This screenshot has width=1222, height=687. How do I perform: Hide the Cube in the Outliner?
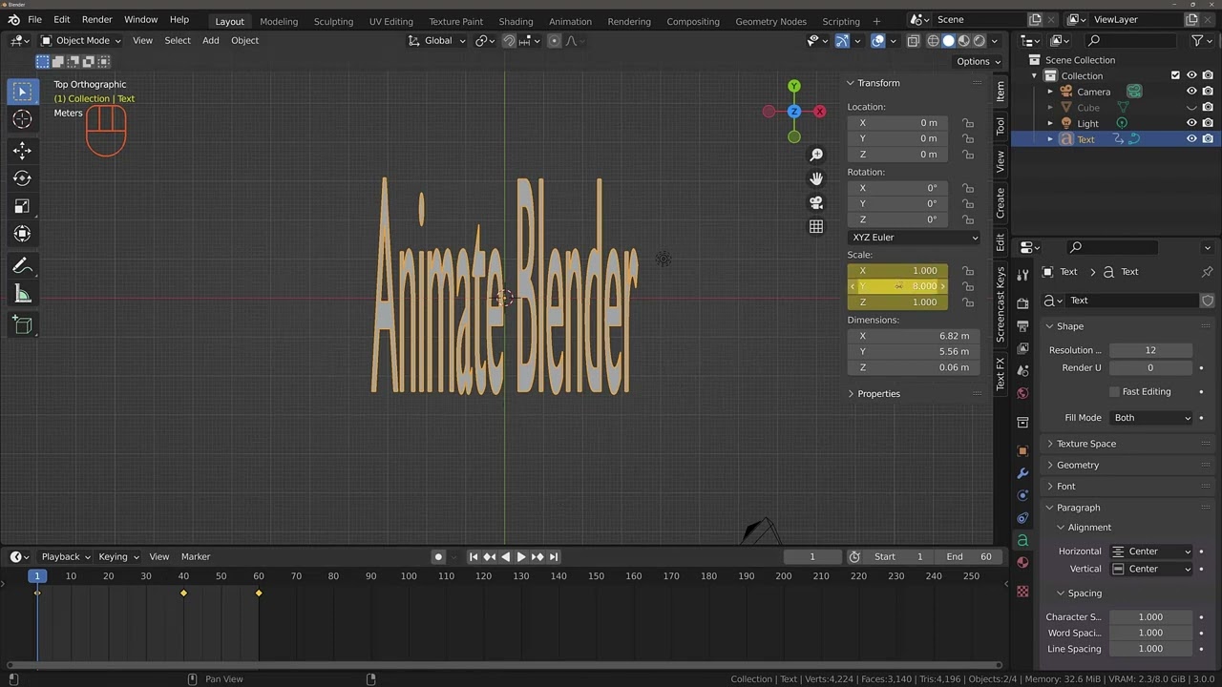click(x=1191, y=107)
